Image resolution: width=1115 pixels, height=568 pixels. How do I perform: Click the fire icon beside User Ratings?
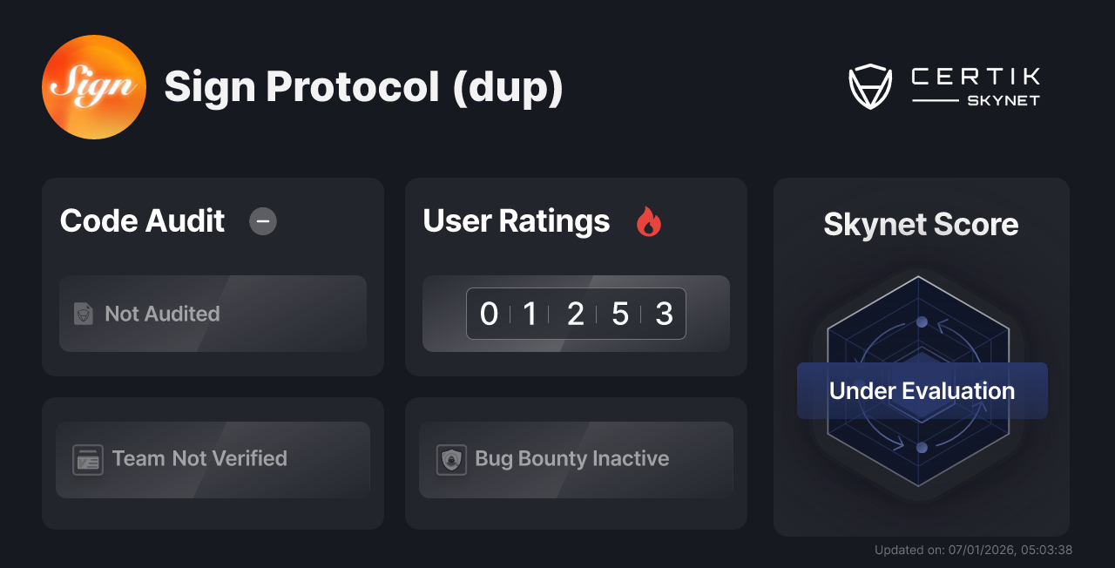point(648,223)
